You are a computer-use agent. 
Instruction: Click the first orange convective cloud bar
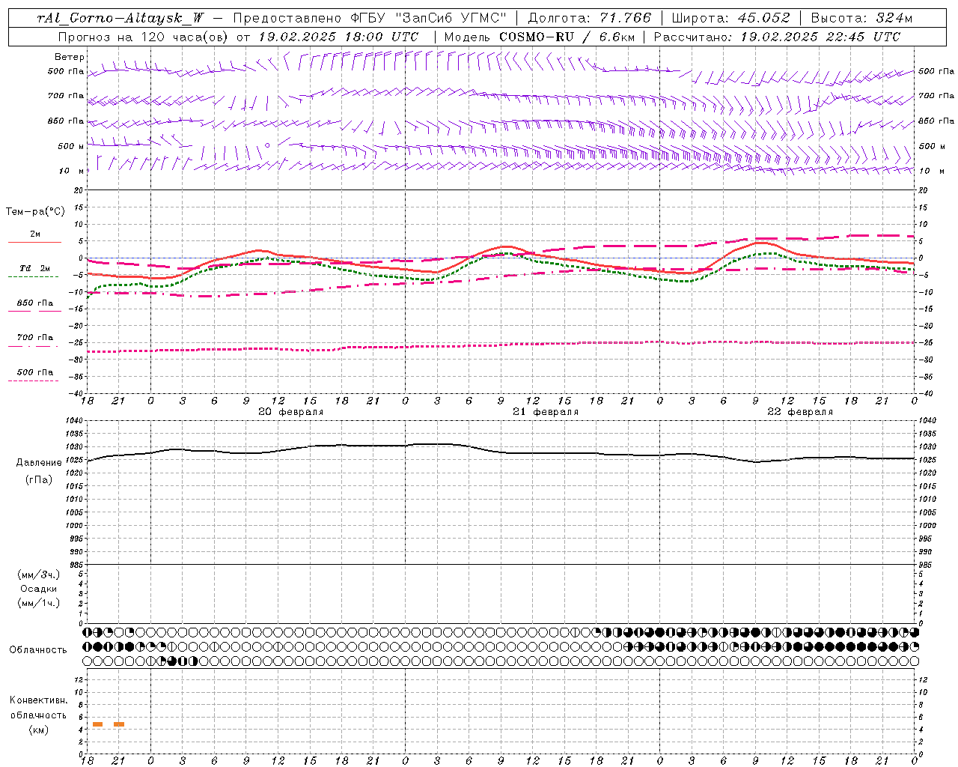tap(97, 724)
